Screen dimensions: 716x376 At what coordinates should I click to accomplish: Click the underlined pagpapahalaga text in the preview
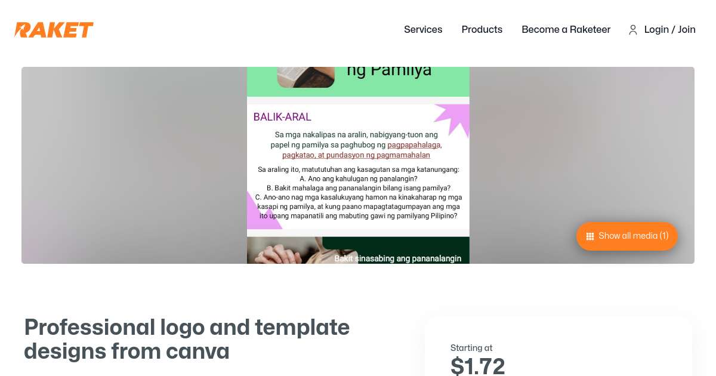coord(414,144)
